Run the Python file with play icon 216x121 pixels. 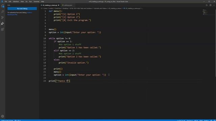207,5
